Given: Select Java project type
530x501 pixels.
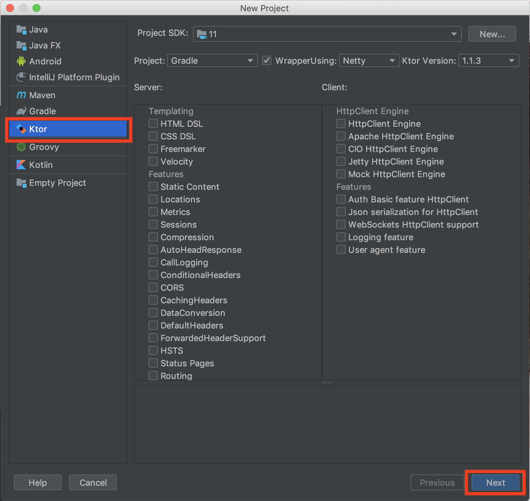Looking at the screenshot, I should 68,30.
